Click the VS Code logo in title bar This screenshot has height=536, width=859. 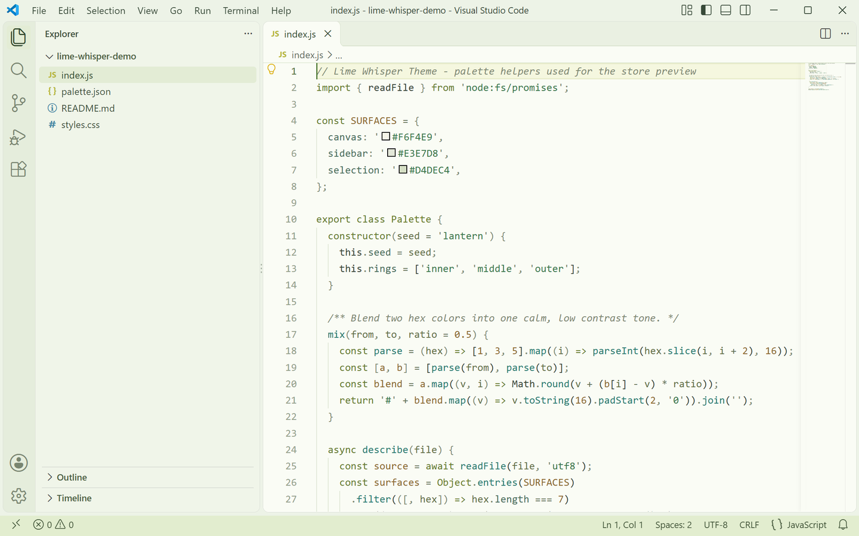click(13, 10)
